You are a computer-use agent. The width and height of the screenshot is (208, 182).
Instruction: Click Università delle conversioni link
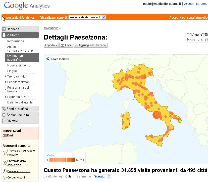click(16, 163)
